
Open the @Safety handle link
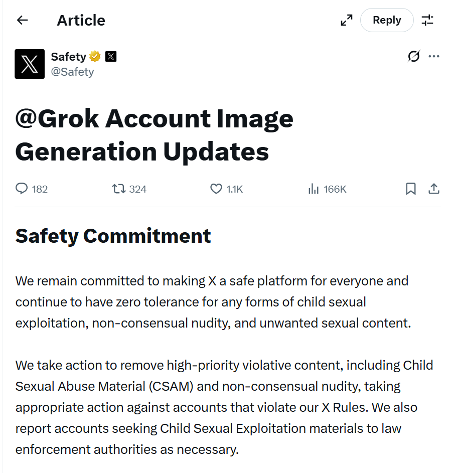click(x=72, y=72)
